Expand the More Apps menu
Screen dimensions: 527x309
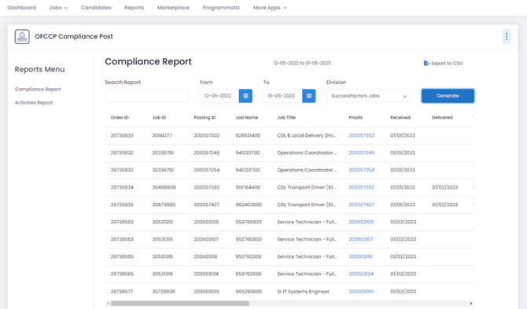point(270,7)
